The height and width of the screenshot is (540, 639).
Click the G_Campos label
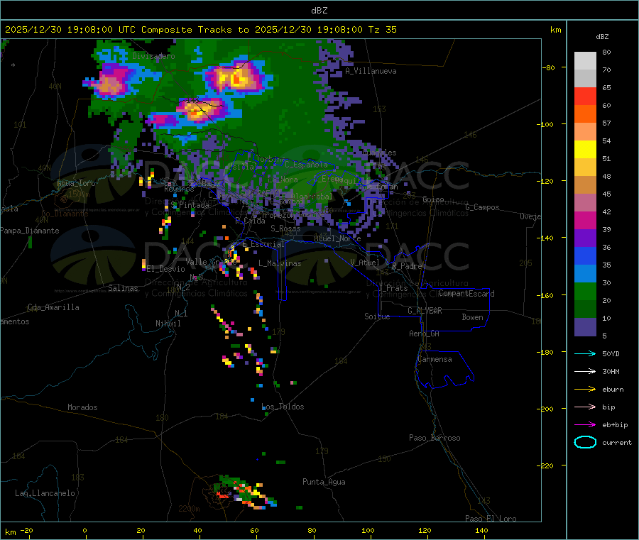pos(483,207)
